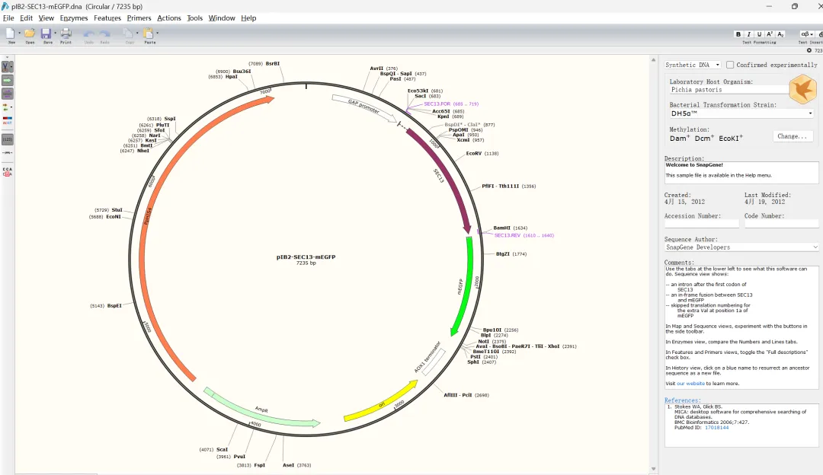823x475 pixels.
Task: Toggle the Show Enzymes side toolbar icon
Action: pos(7,66)
